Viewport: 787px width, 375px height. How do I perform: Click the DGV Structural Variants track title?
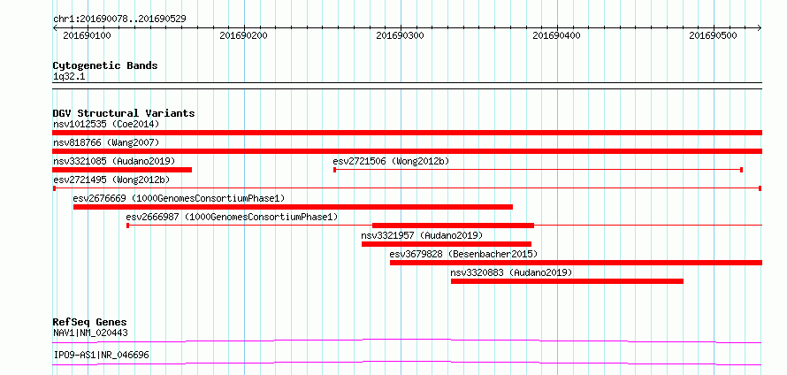[x=124, y=113]
